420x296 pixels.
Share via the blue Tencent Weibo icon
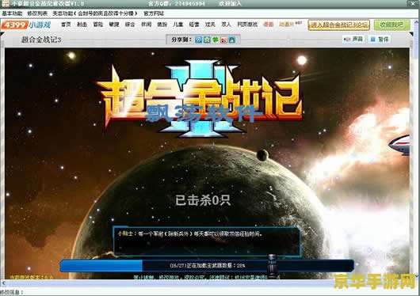[198, 40]
